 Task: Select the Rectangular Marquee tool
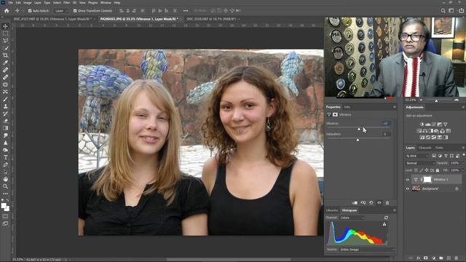[5, 33]
